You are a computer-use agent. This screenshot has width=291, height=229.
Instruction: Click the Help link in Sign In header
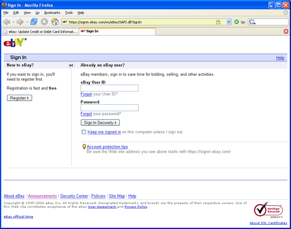click(280, 58)
